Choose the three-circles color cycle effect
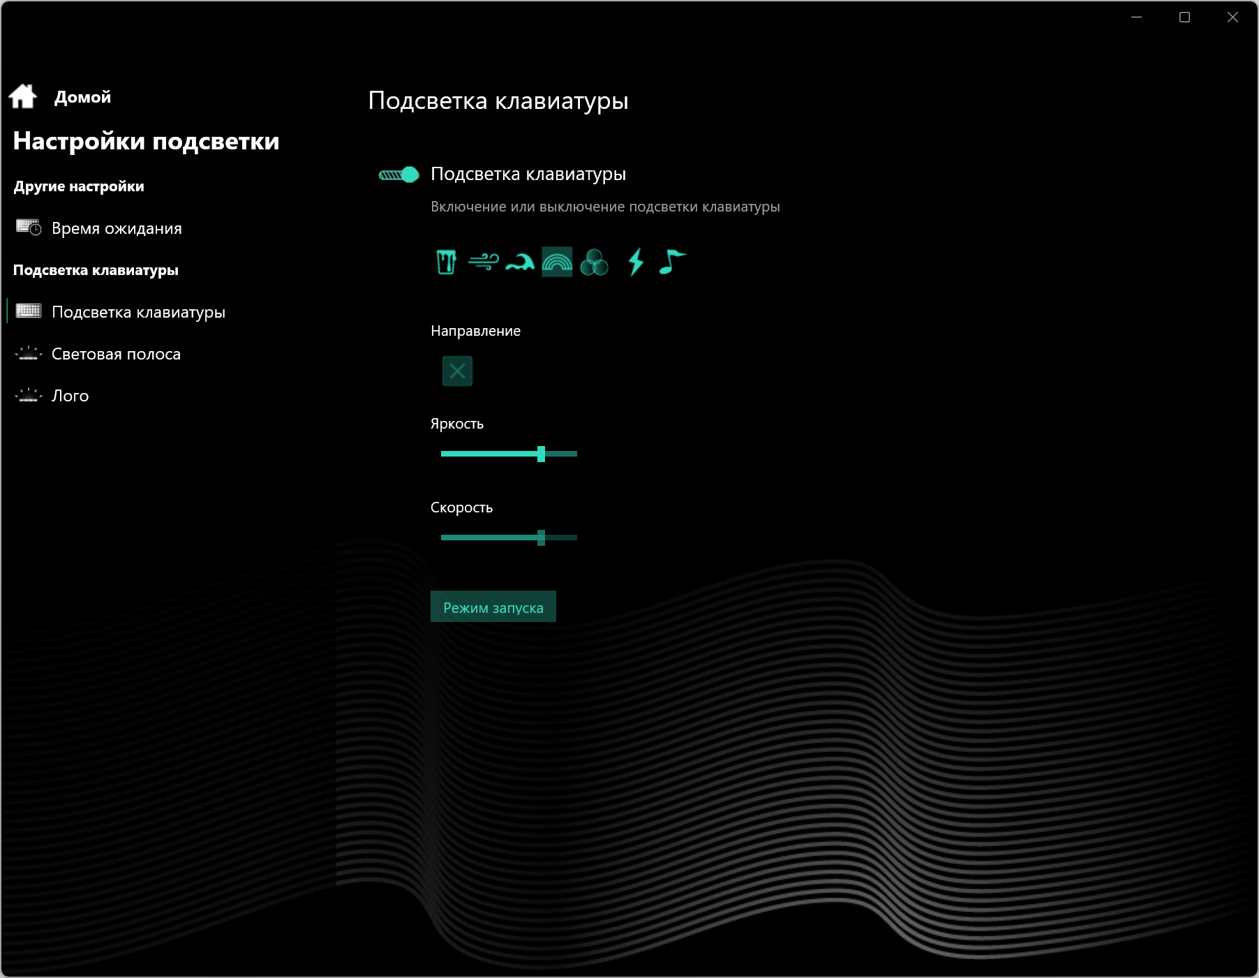The height and width of the screenshot is (978, 1259). pos(595,262)
